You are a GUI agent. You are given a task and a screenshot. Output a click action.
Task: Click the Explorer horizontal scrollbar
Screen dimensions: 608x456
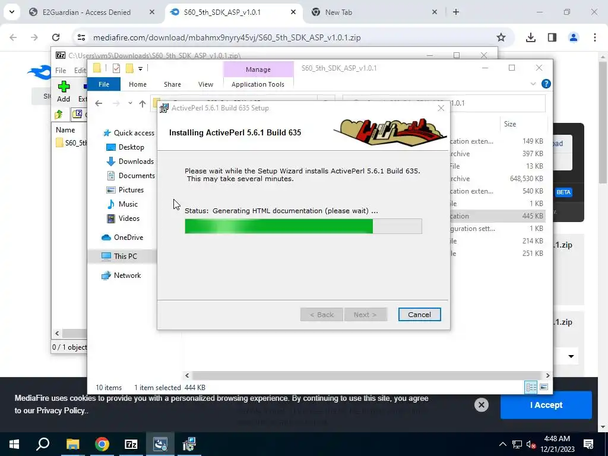point(367,375)
